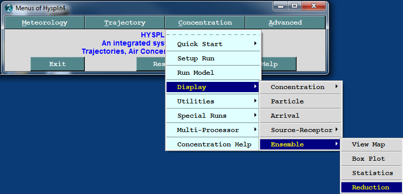403x194 pixels.
Task: Choose Particle display option
Action: [x=300, y=101]
